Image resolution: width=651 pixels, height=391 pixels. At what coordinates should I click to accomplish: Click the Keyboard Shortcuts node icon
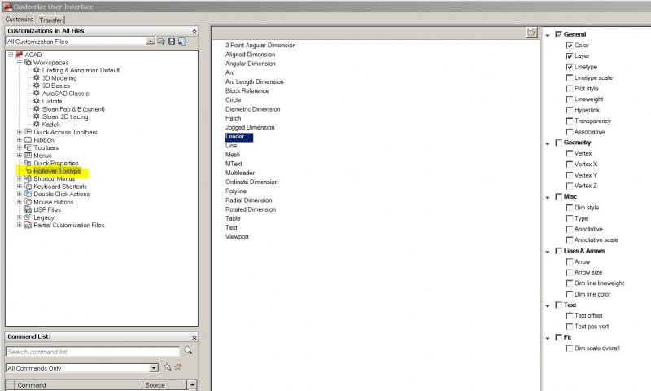(x=28, y=187)
